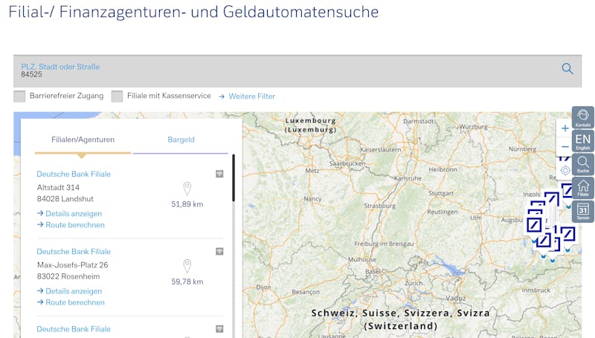Click the Zürich label on the map
The width and height of the screenshot is (595, 338).
click(414, 283)
